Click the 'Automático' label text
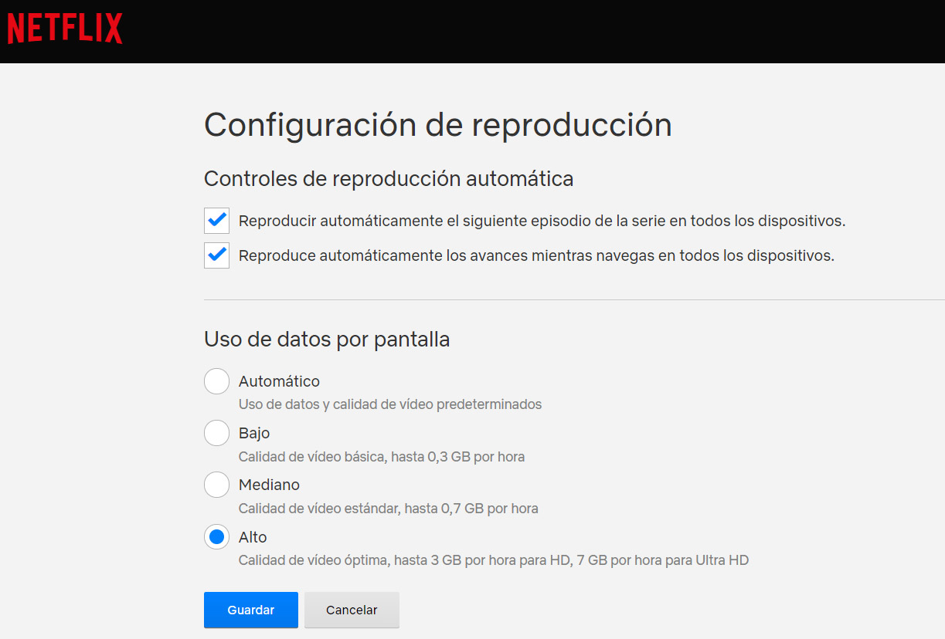Image resolution: width=945 pixels, height=639 pixels. tap(279, 381)
